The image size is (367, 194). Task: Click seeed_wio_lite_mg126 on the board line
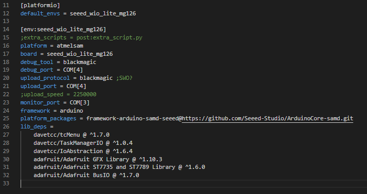(x=80, y=54)
